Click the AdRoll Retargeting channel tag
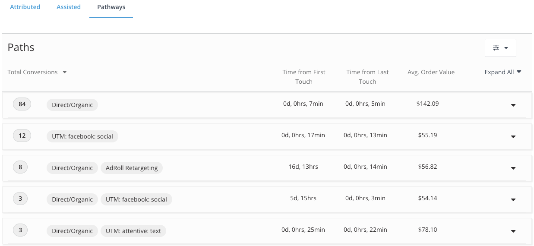Image resolution: width=534 pixels, height=246 pixels. [x=132, y=168]
